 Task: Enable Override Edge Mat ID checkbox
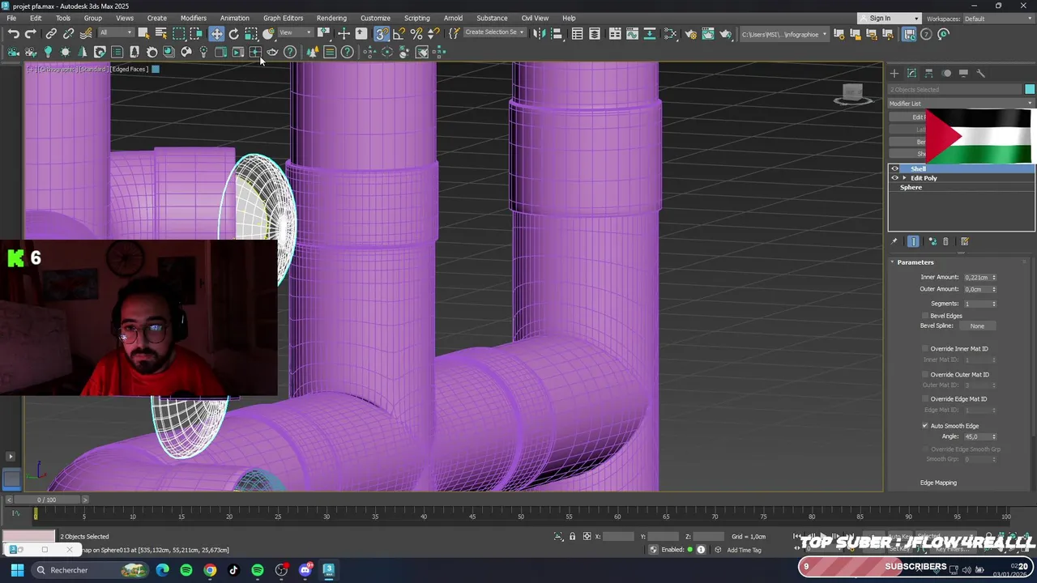pyautogui.click(x=925, y=399)
